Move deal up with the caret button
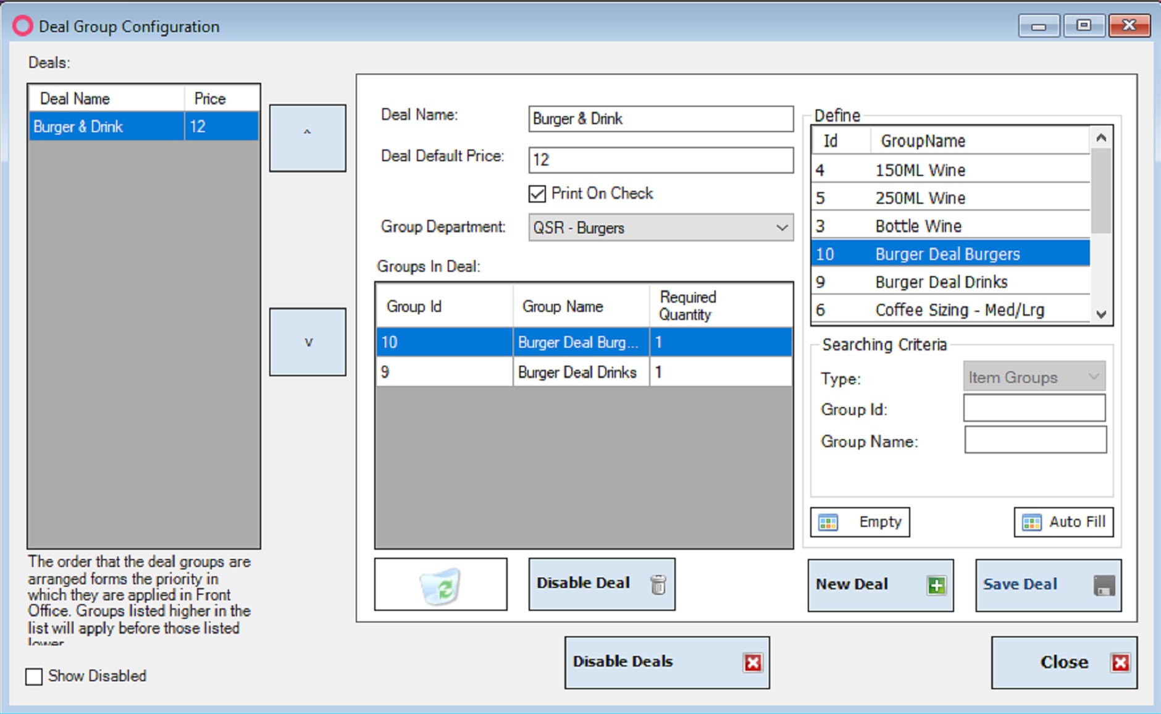1161x714 pixels. 308,138
